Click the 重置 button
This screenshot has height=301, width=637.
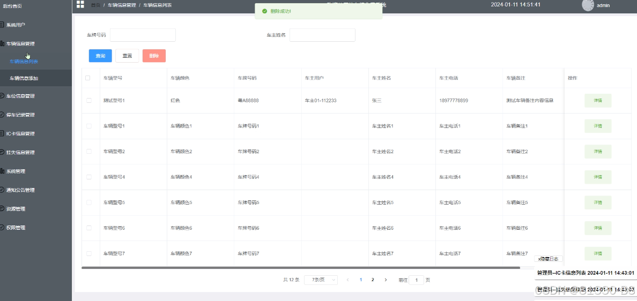point(127,56)
